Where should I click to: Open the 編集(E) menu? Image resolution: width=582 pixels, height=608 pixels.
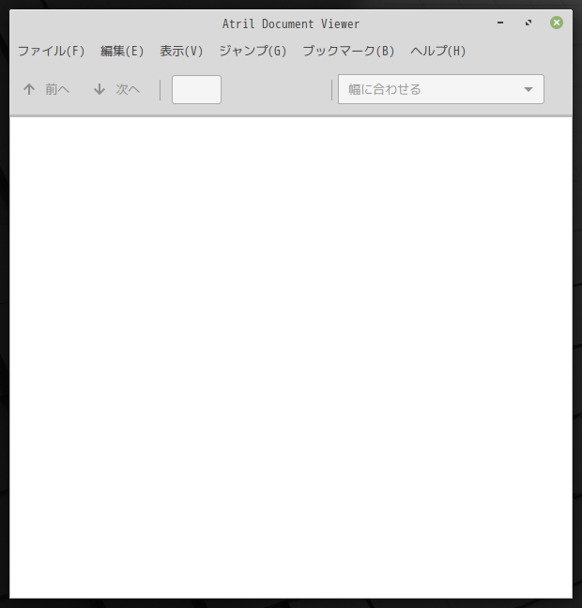point(122,51)
